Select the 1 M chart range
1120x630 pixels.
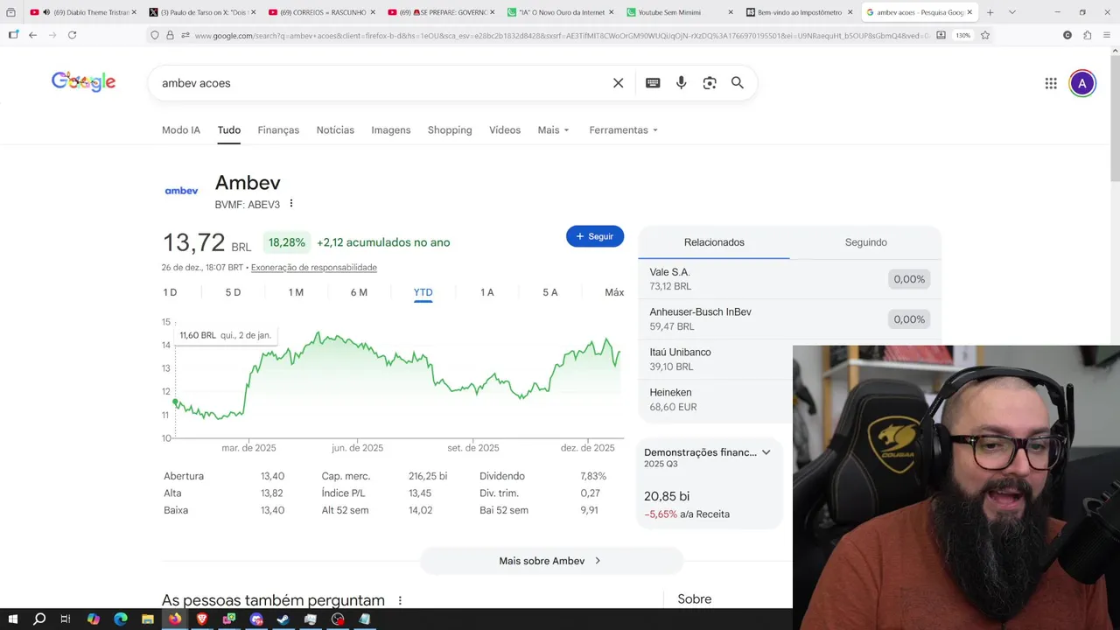click(296, 292)
